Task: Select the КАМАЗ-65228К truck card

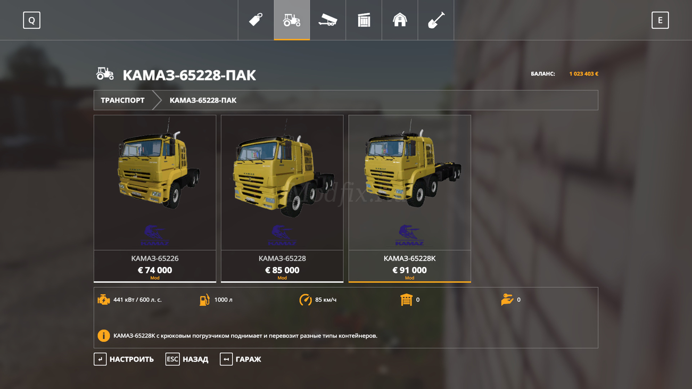Action: 409,198
